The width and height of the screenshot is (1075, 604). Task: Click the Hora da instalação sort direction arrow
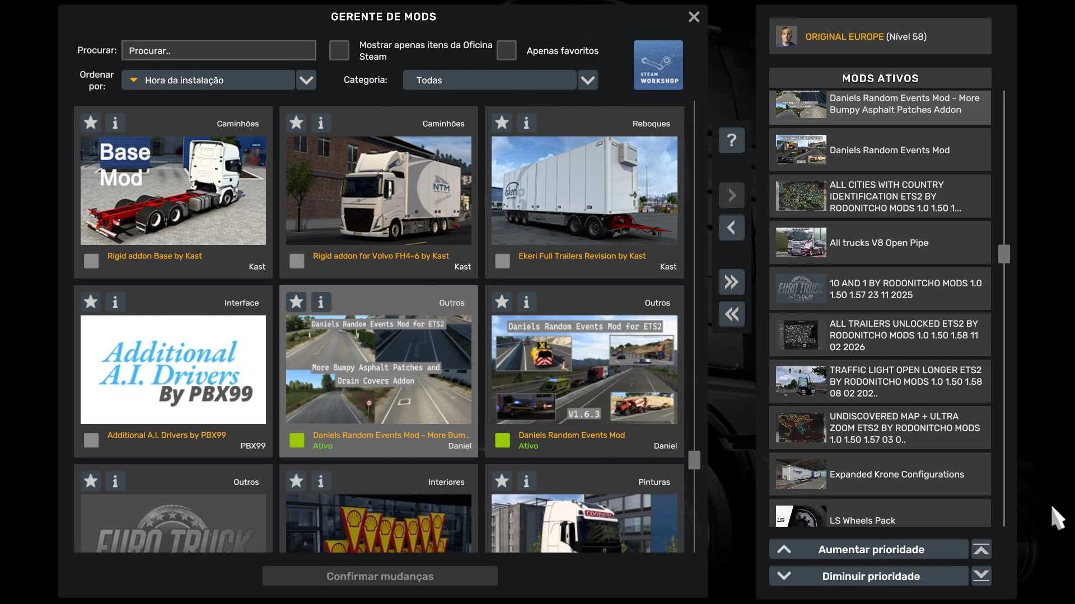point(134,80)
